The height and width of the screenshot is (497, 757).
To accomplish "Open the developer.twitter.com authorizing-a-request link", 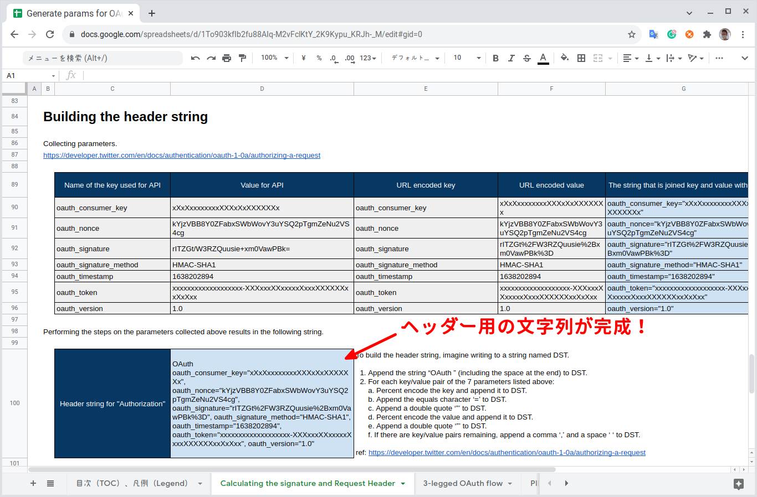I will tap(182, 155).
